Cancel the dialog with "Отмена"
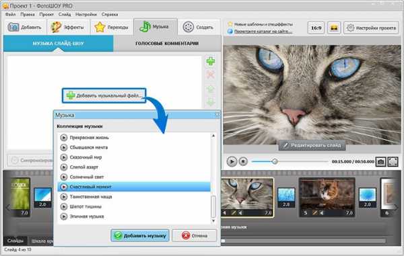Viewport: 404px width, 256px height. pos(195,235)
